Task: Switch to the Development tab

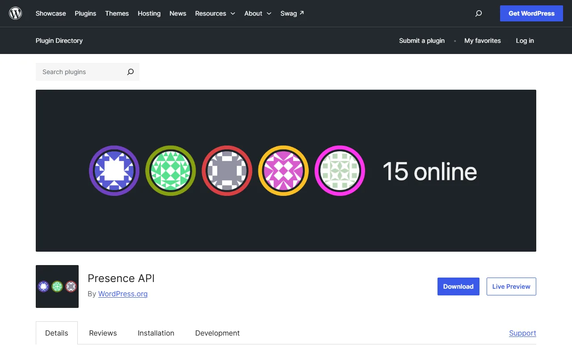Action: pos(218,333)
